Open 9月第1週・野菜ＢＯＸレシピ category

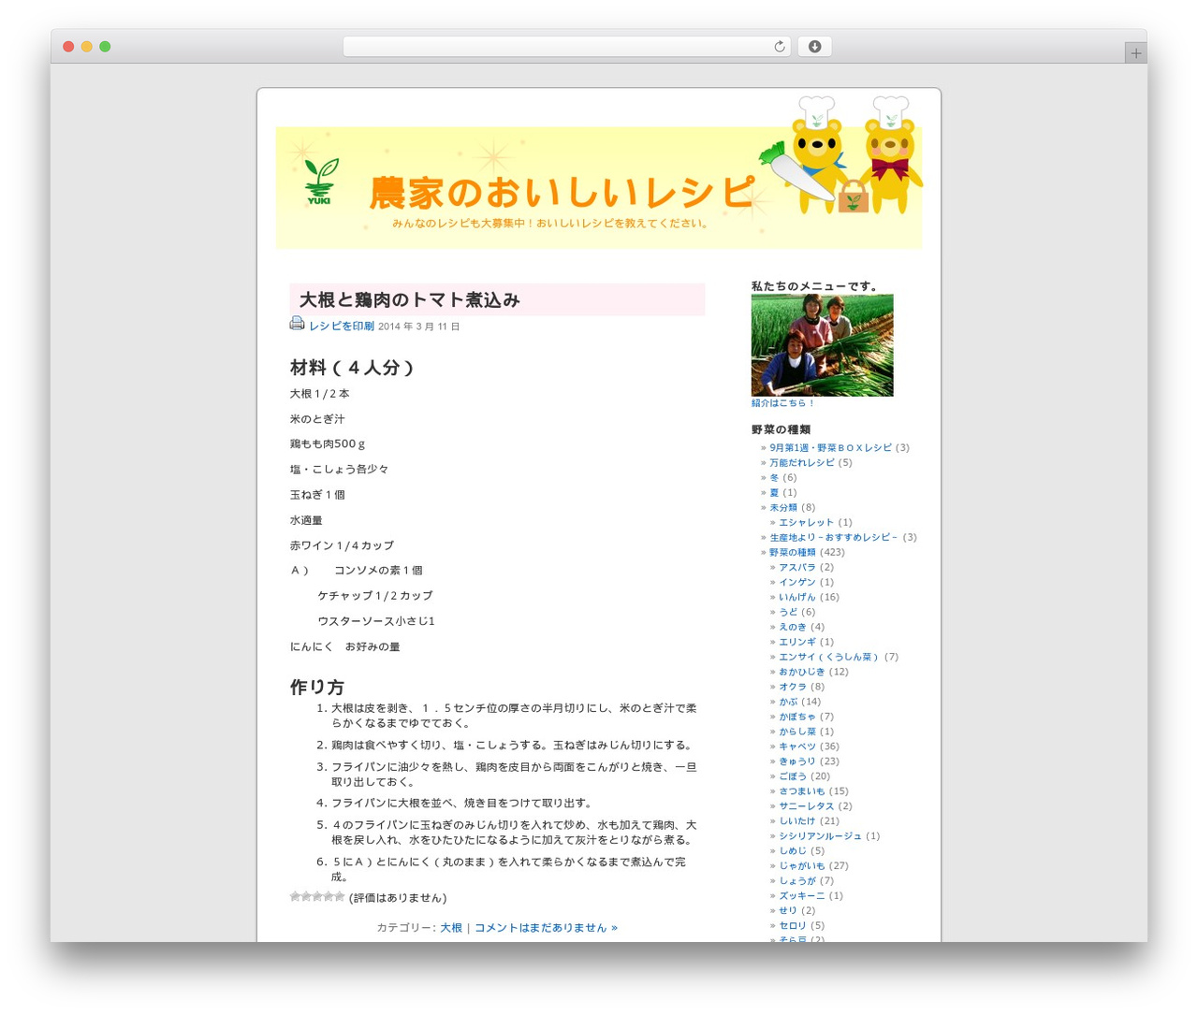(831, 448)
